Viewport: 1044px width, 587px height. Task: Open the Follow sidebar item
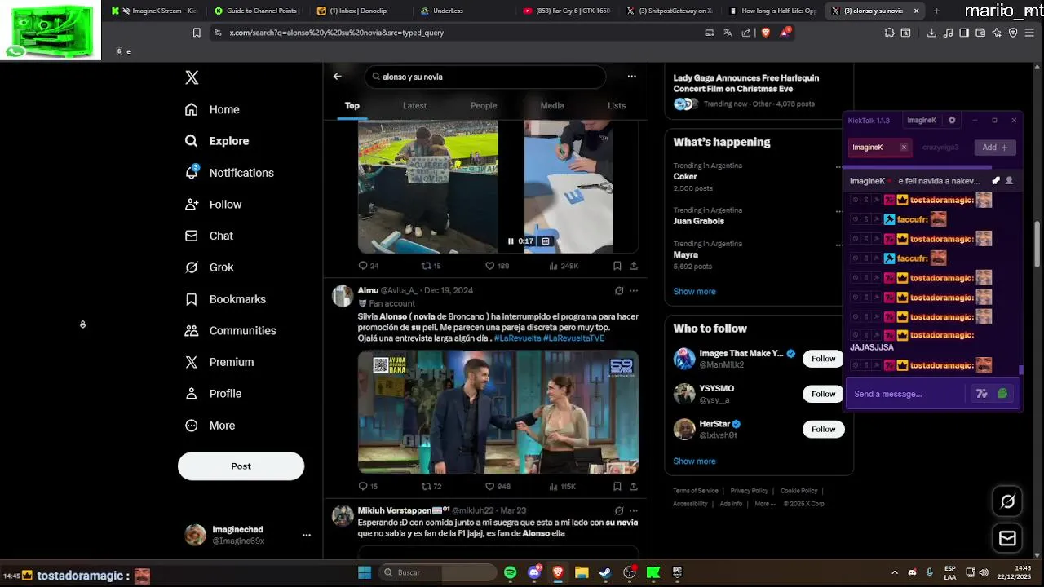click(213, 204)
